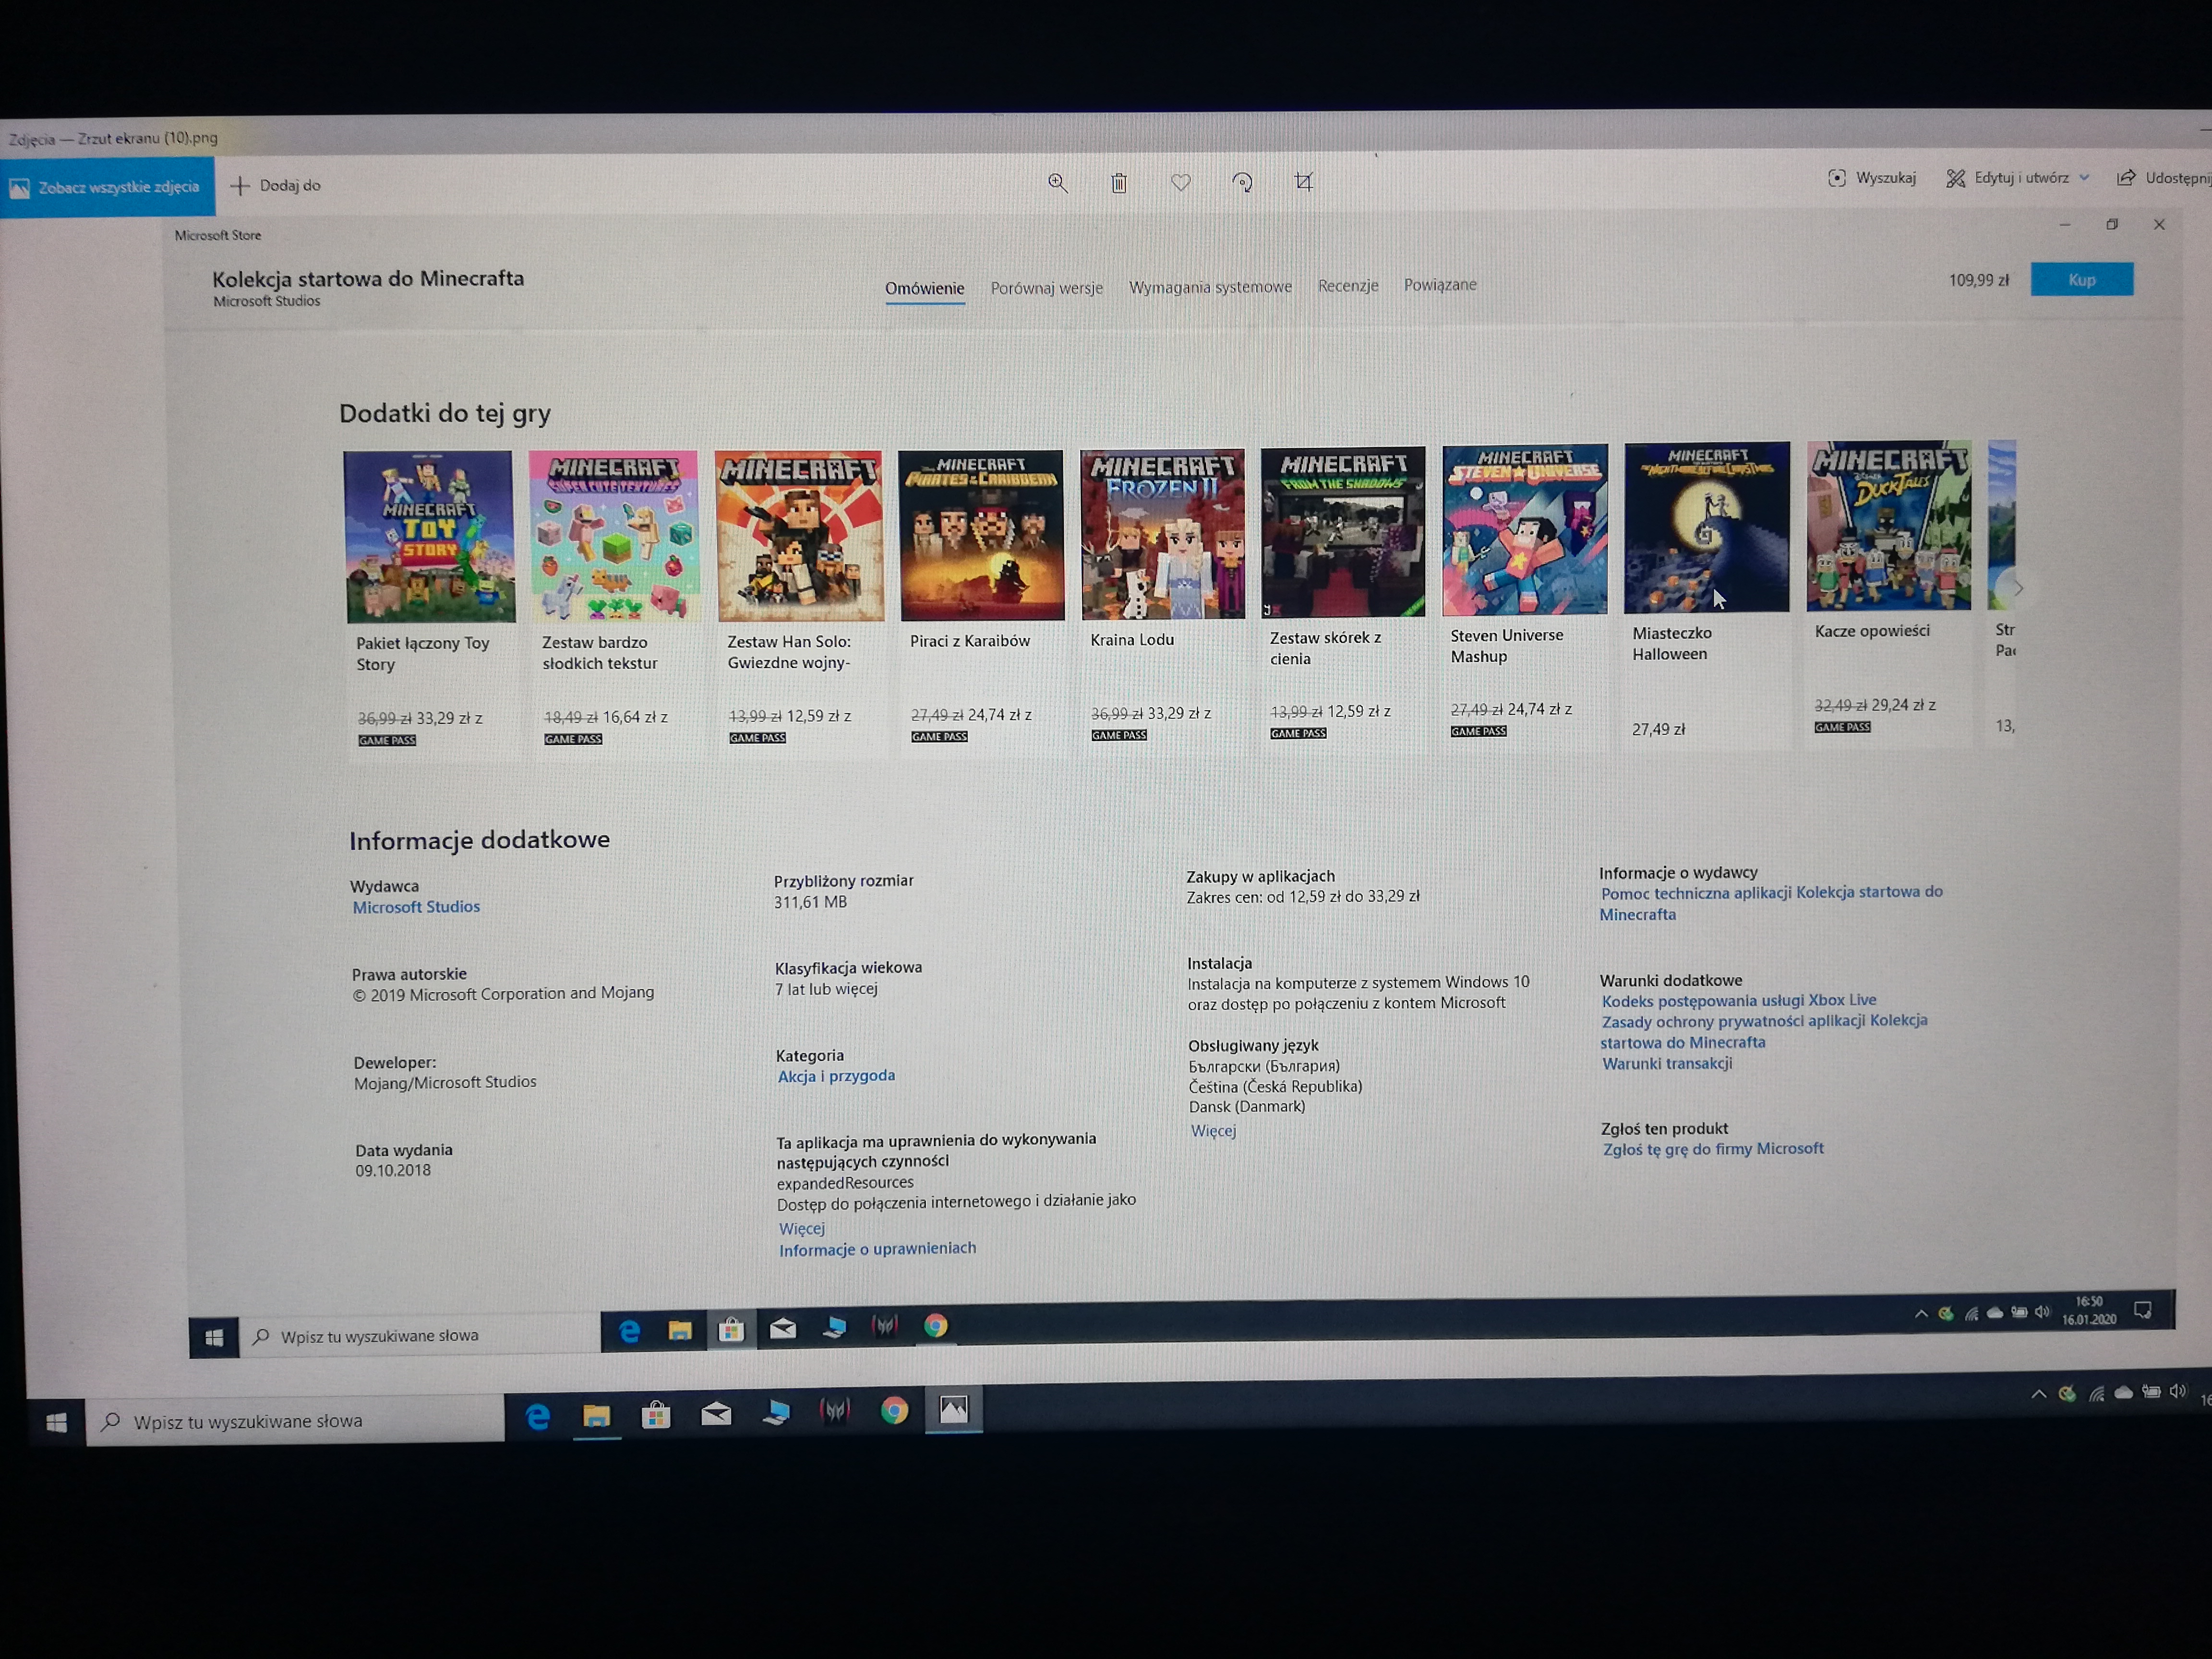The image size is (2212, 1659).
Task: Open Microsoft Store on the outer Windows taskbar
Action: (656, 1414)
